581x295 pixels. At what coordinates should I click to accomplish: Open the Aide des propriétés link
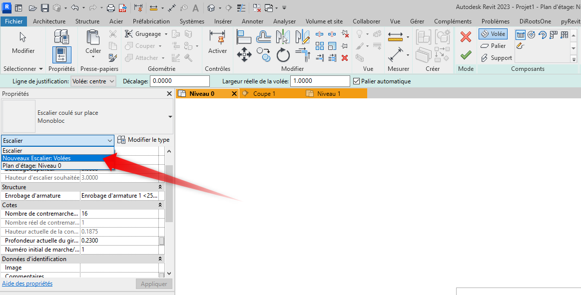coord(27,284)
